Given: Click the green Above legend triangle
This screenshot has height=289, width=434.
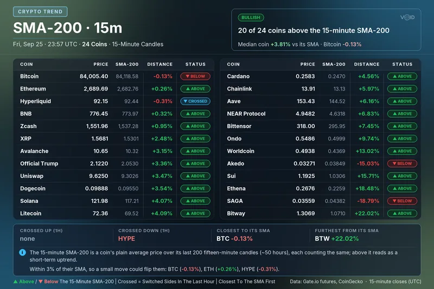Looking at the screenshot, I should pyautogui.click(x=16, y=281).
